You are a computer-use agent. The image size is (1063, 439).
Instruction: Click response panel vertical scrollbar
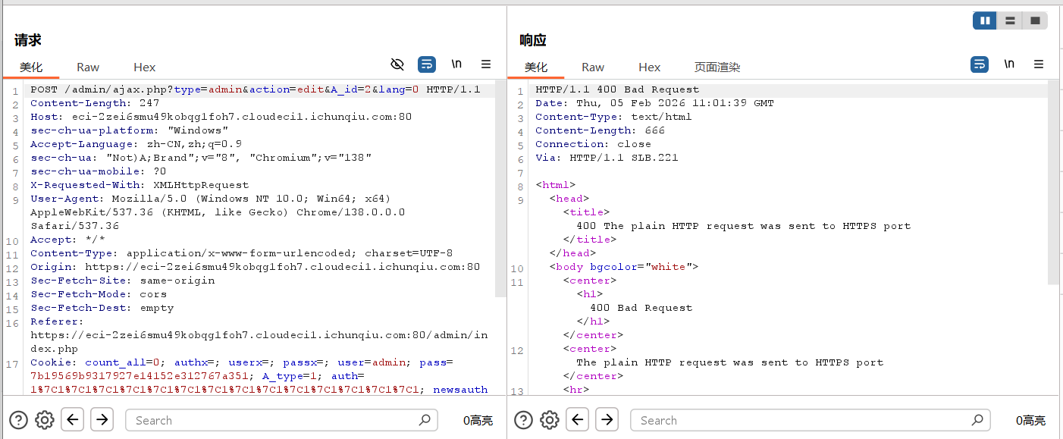pos(1054,183)
